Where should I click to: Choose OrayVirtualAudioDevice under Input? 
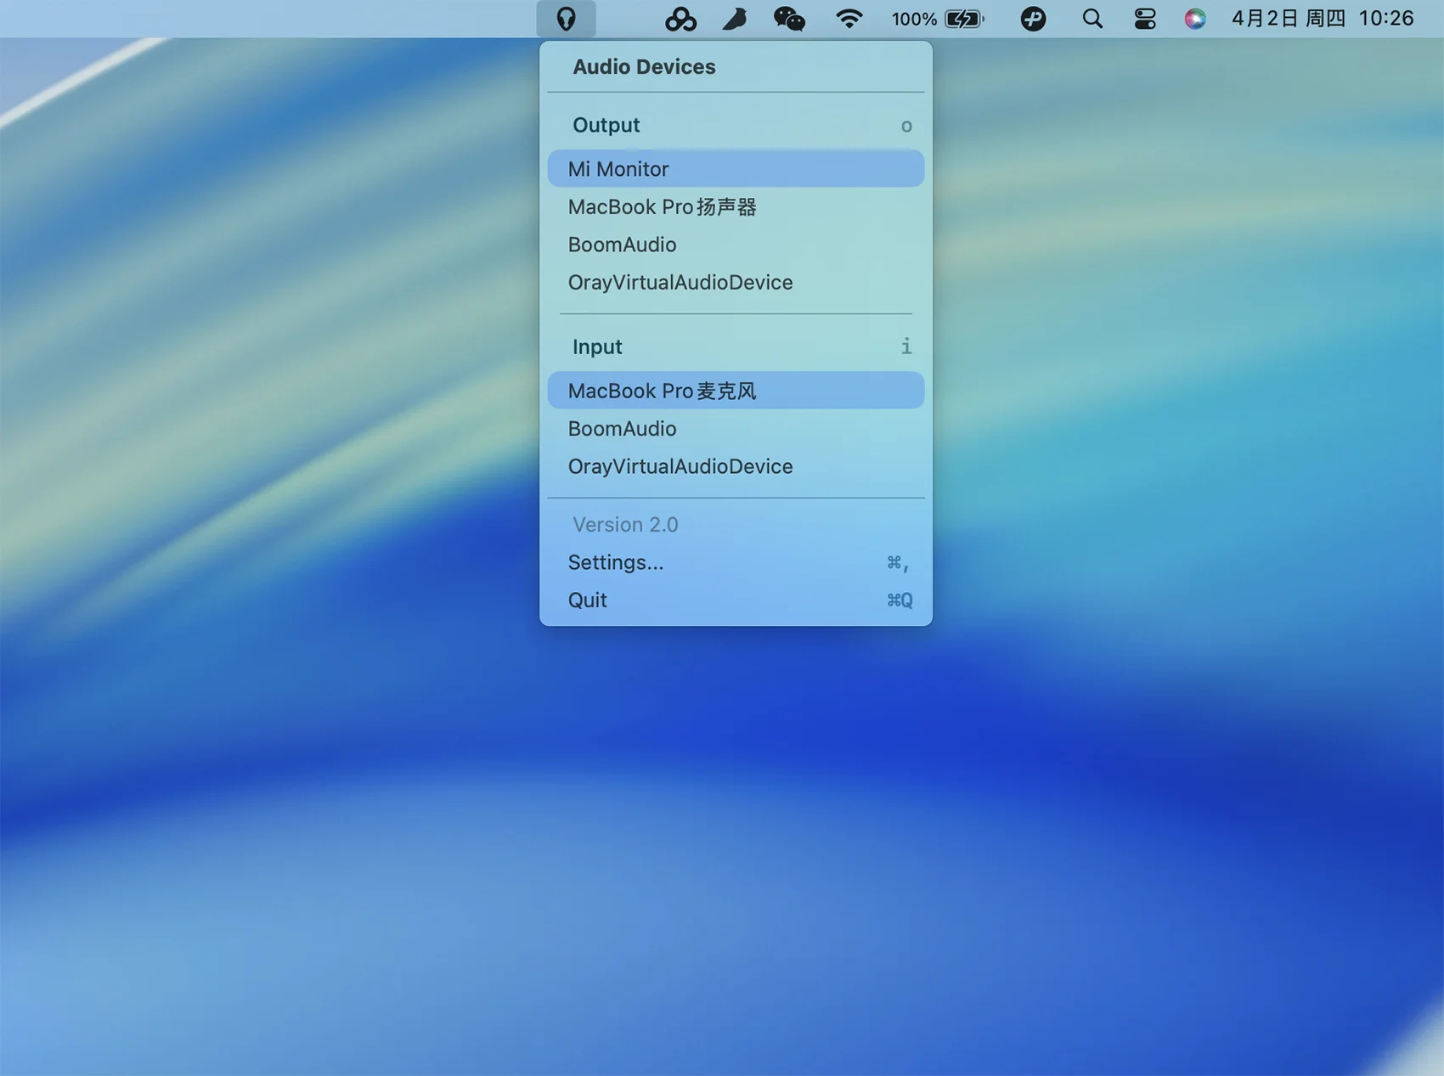(736, 466)
